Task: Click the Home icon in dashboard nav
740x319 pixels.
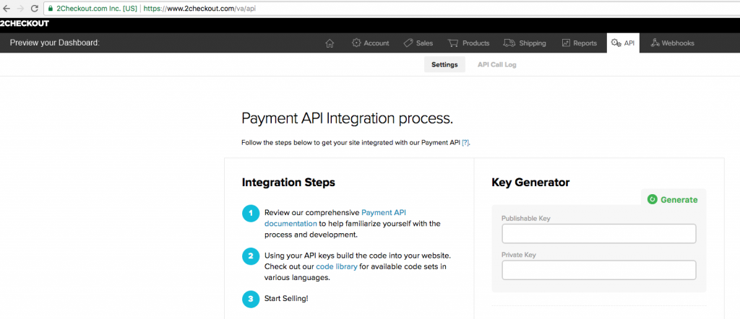Action: (x=330, y=43)
